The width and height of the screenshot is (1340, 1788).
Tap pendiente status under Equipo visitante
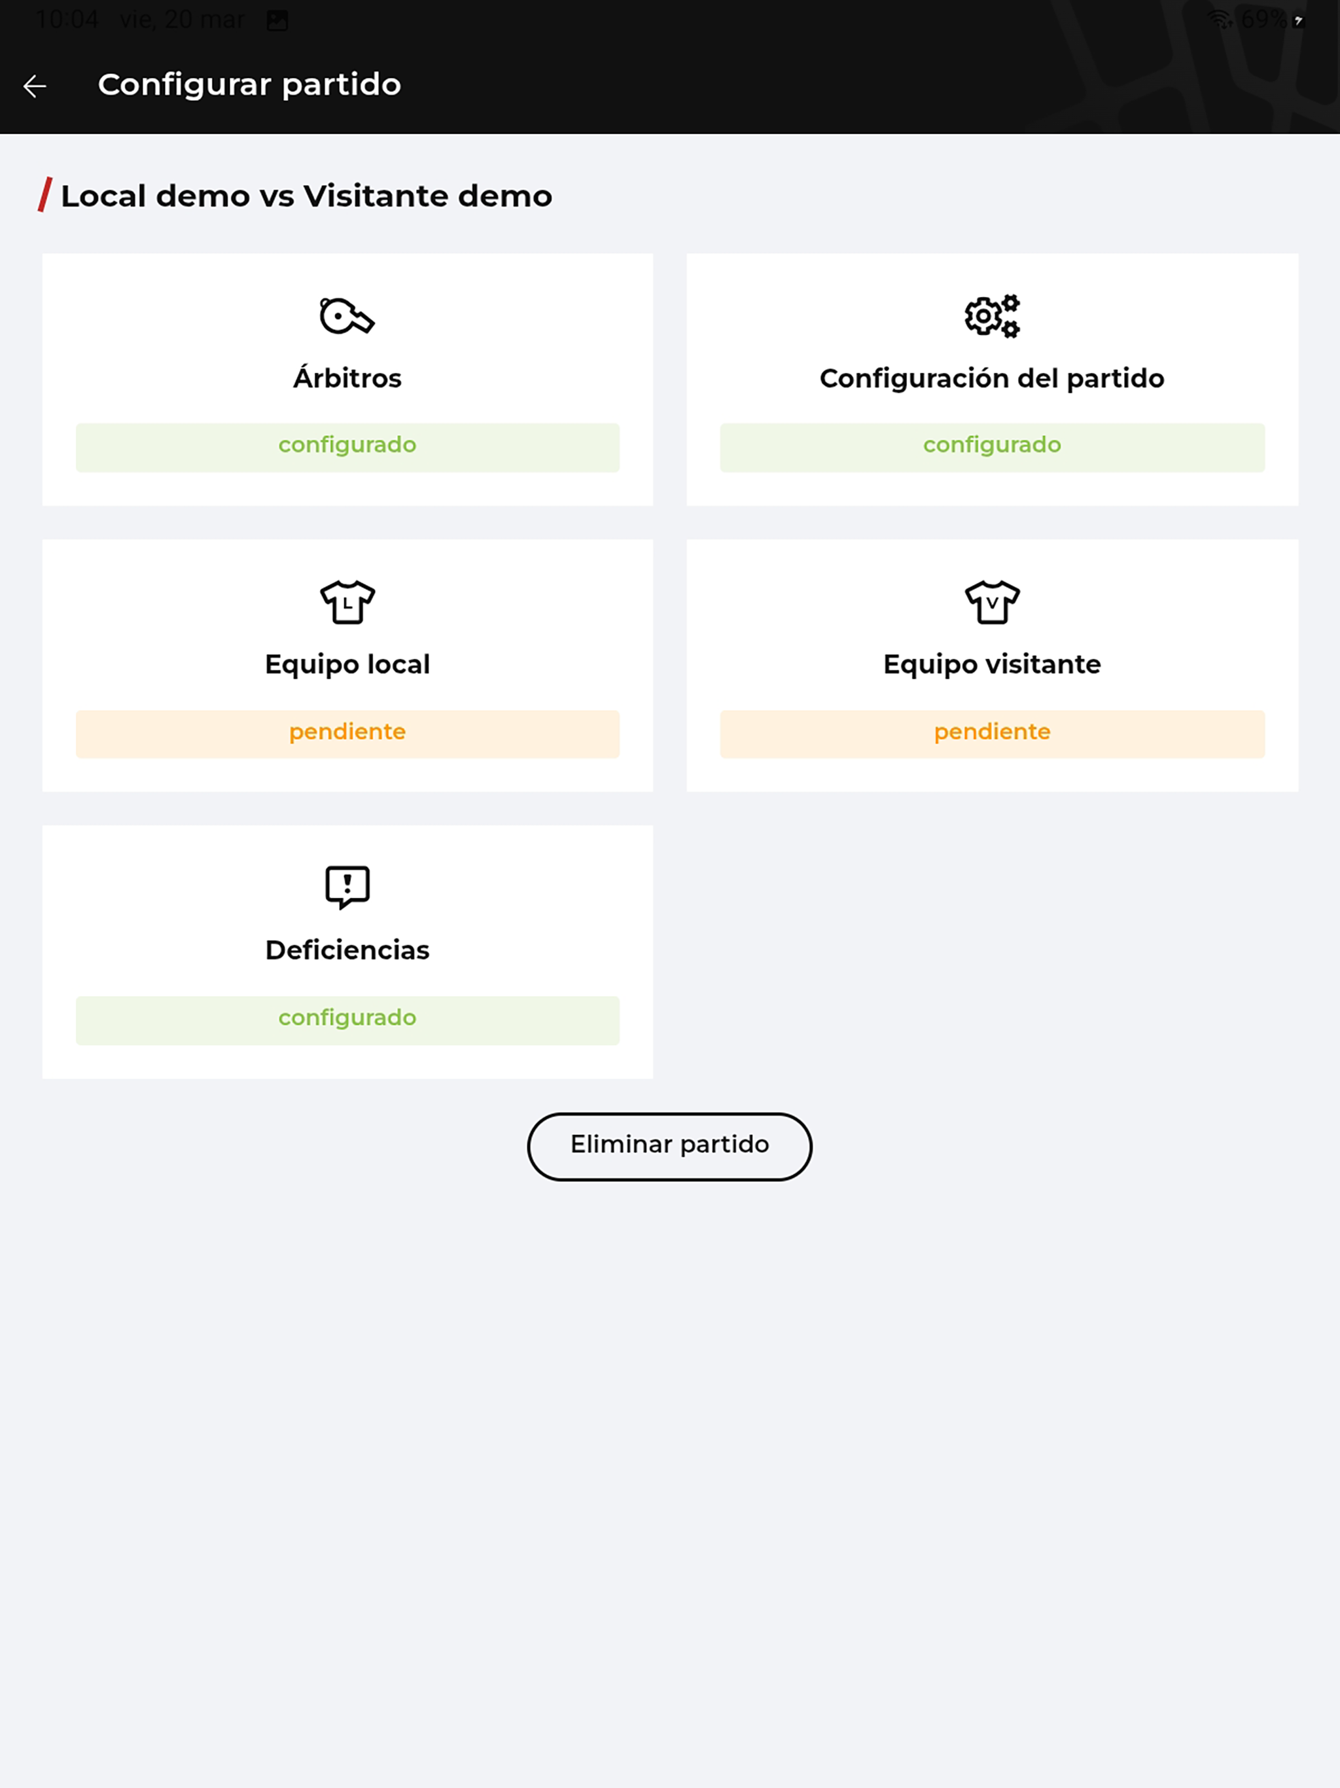pos(992,734)
